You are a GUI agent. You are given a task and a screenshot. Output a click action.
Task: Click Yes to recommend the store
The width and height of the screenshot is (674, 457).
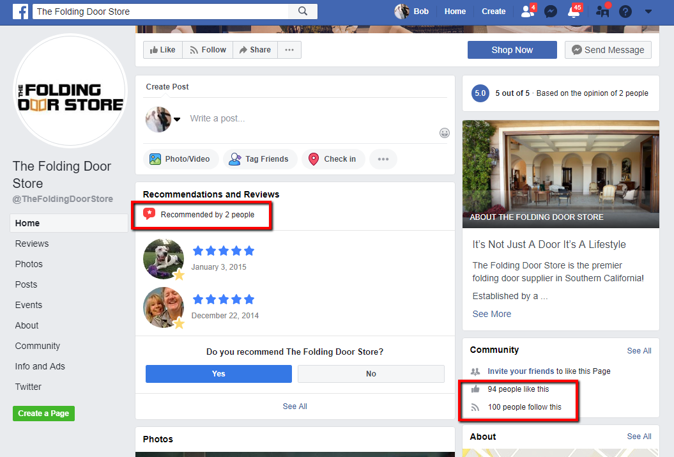pyautogui.click(x=218, y=374)
